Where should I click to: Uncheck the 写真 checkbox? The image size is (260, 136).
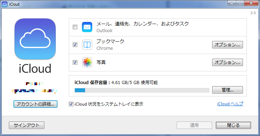pos(75,62)
